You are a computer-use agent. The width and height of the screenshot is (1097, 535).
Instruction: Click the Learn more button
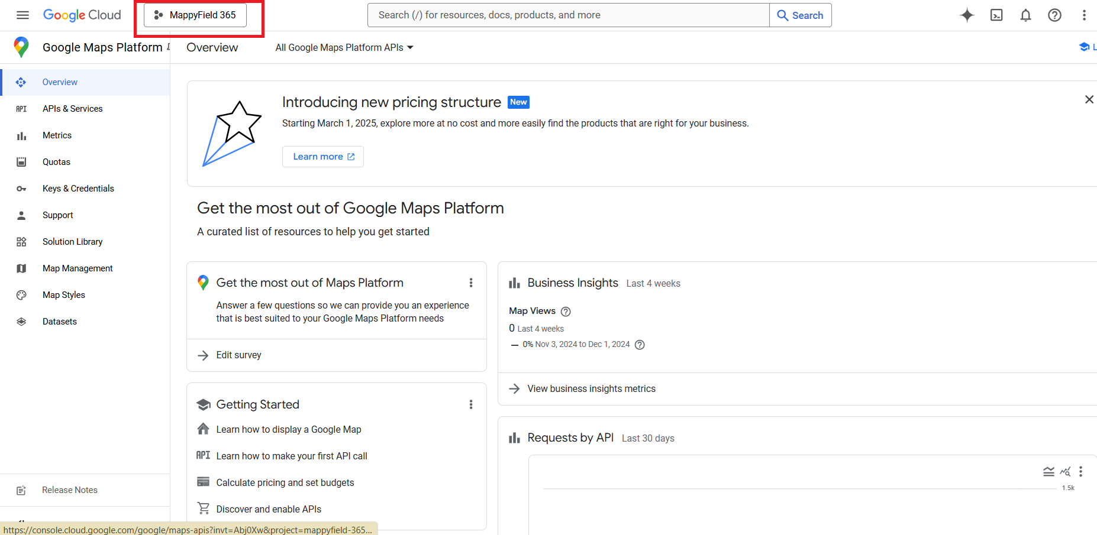[322, 156]
